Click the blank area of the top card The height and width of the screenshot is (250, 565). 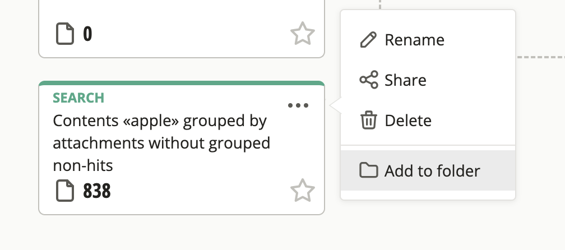(182, 10)
